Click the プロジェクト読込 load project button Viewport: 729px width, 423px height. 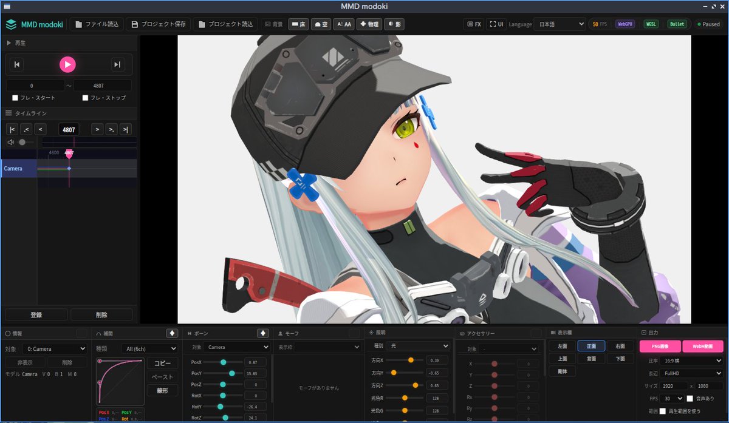(x=225, y=24)
